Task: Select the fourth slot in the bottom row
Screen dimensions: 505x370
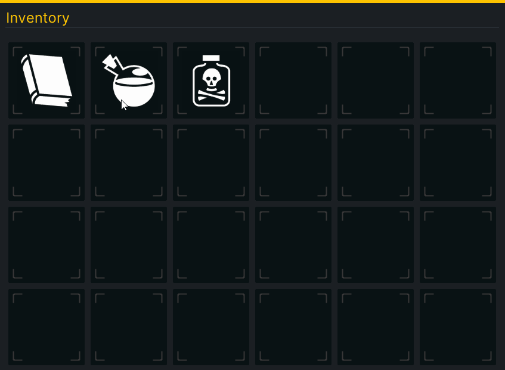Action: coord(293,327)
